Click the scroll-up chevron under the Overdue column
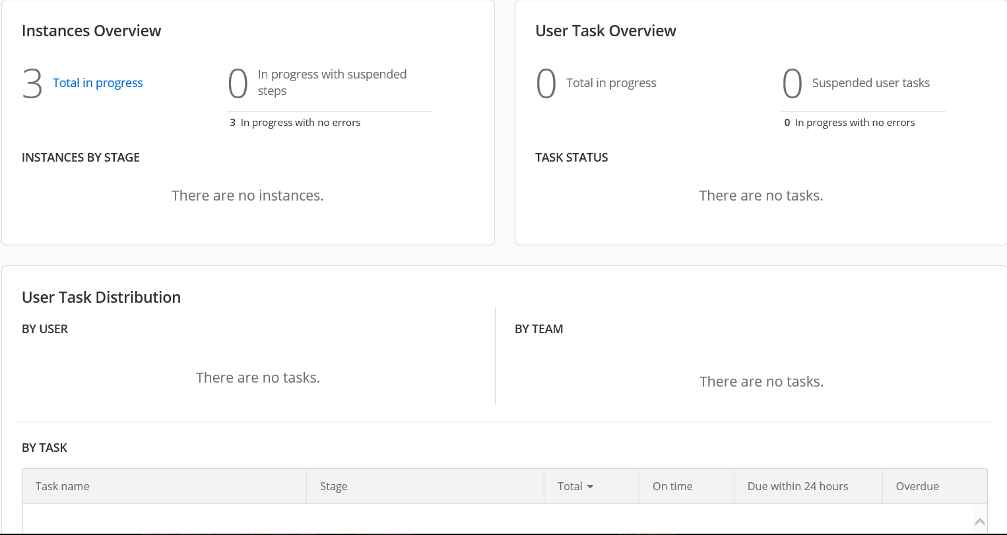 (x=979, y=522)
